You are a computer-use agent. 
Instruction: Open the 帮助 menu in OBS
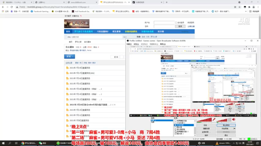(163, 44)
